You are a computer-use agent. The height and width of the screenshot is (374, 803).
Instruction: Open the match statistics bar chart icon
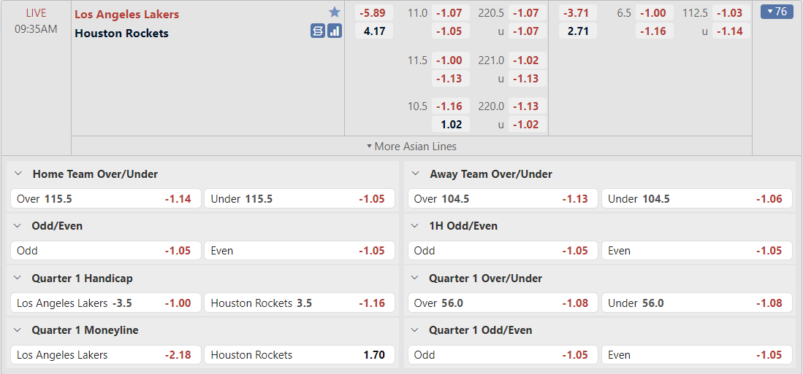click(x=335, y=31)
